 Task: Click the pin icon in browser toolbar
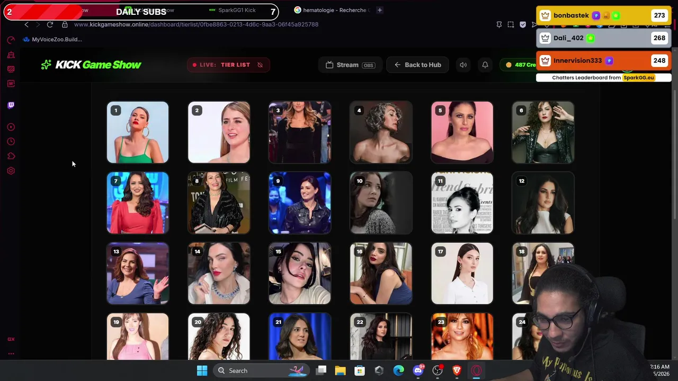coord(499,24)
